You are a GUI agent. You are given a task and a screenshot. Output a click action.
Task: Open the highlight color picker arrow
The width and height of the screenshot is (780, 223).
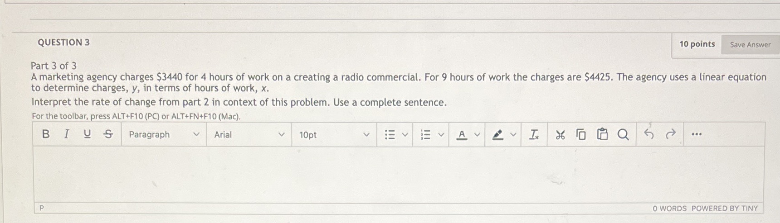[x=513, y=134]
